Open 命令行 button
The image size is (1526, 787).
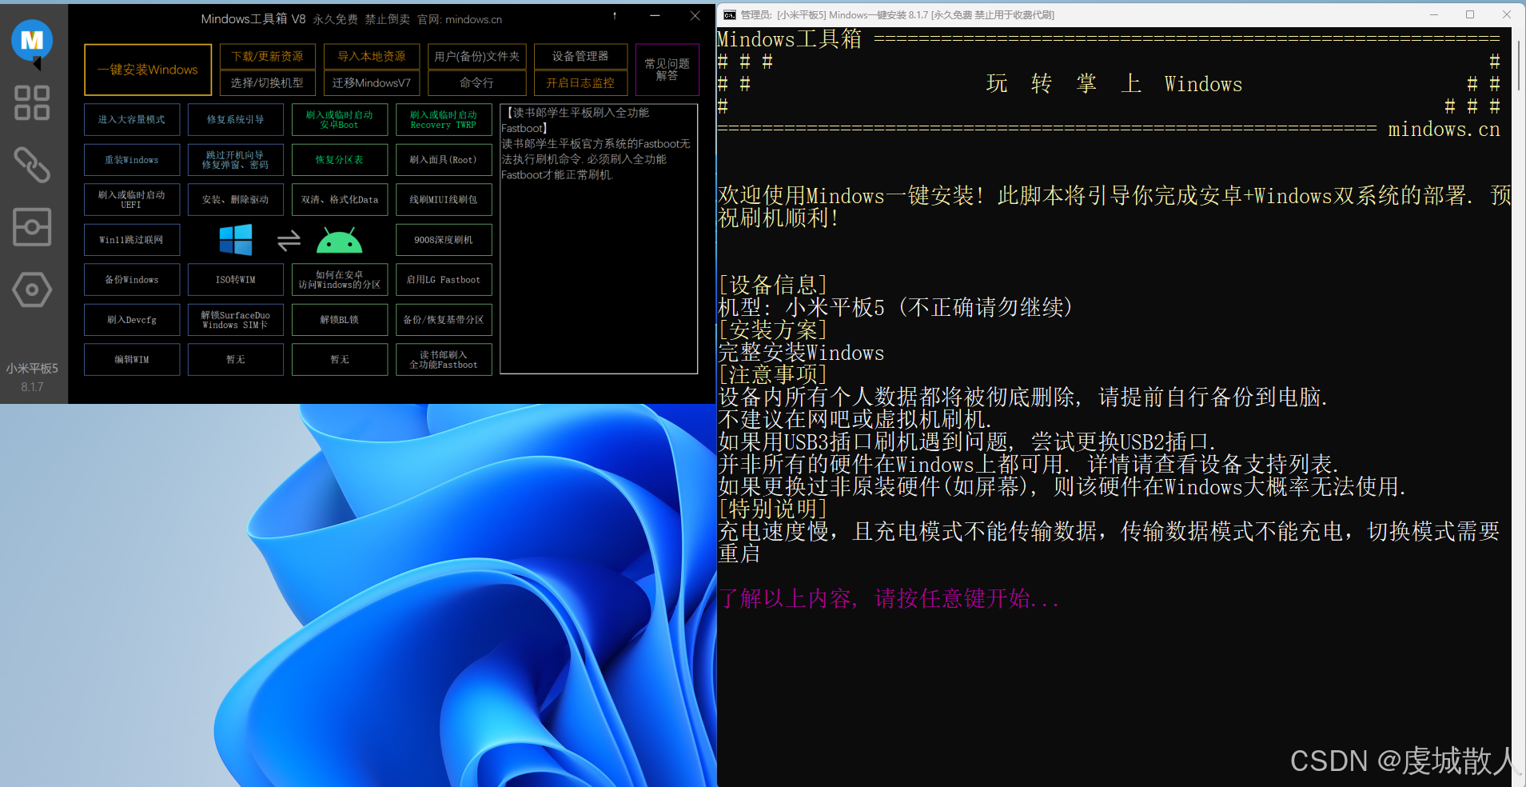[477, 82]
